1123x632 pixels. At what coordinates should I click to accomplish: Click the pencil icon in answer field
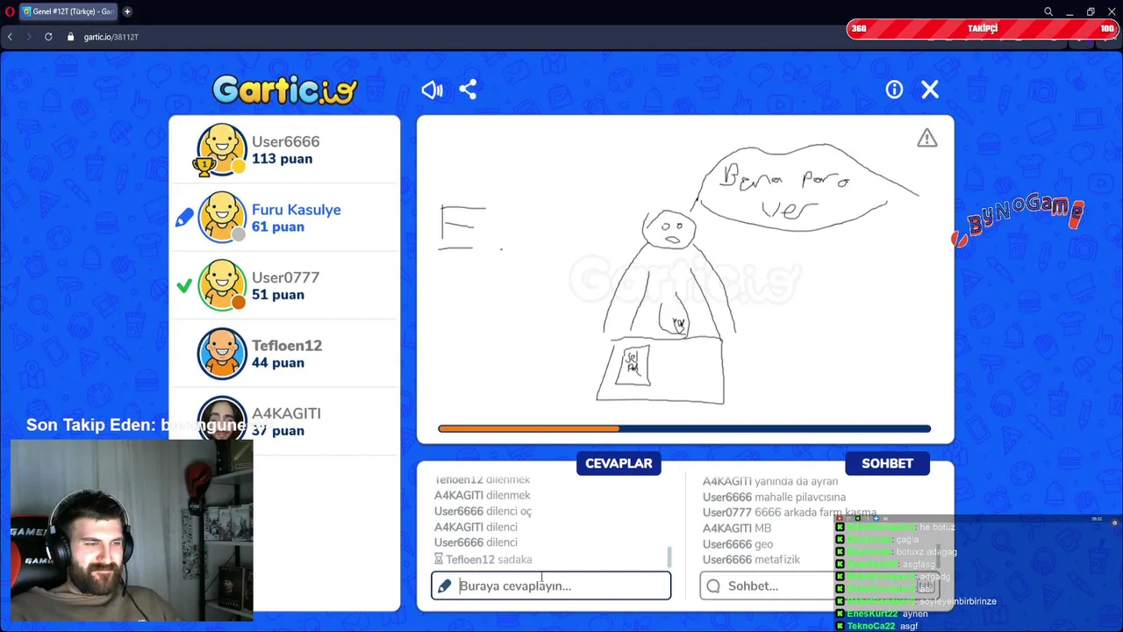(445, 586)
